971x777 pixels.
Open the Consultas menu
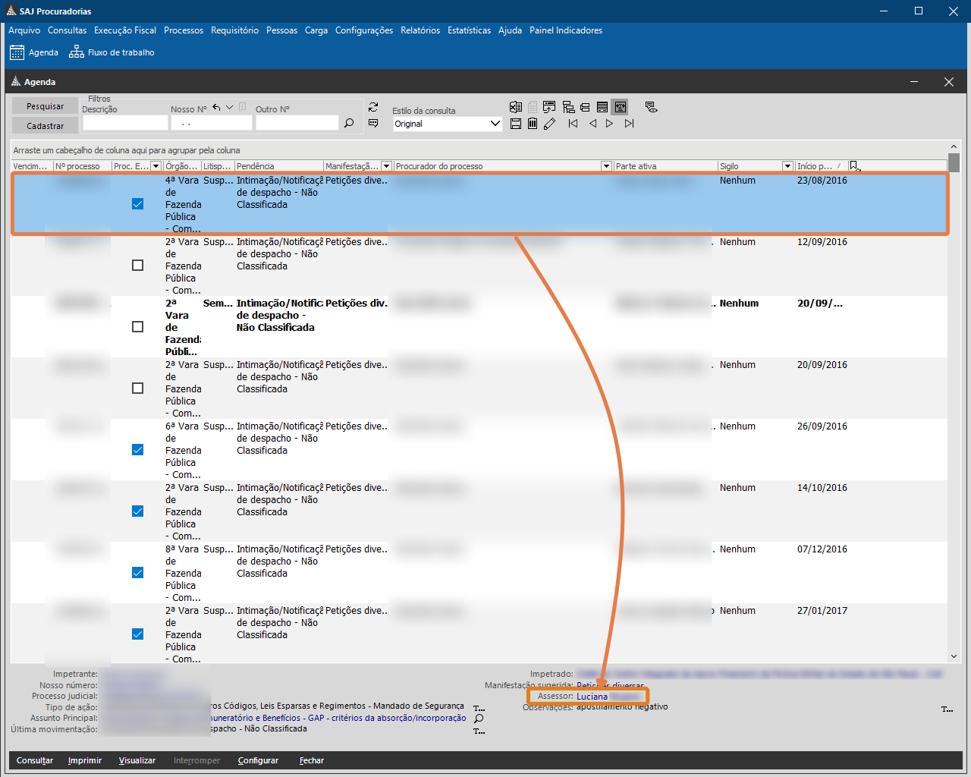(x=67, y=30)
